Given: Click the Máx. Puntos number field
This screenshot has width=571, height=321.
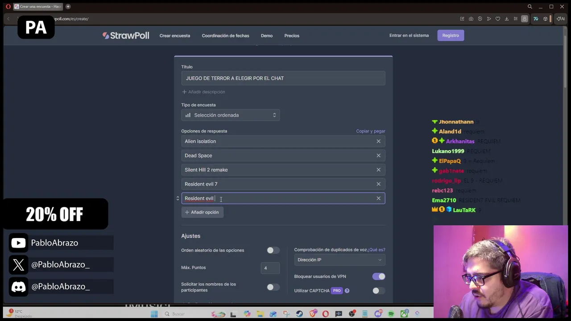Looking at the screenshot, I should pos(270,268).
